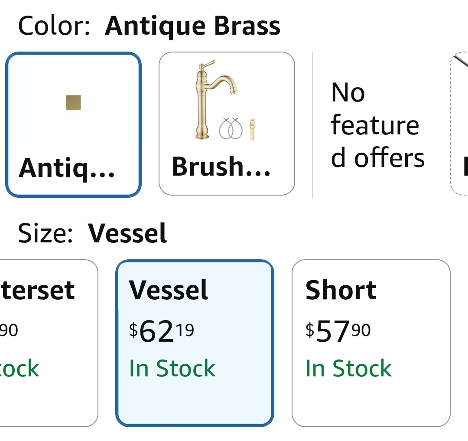
Task: Choose the Short size card
Action: coord(371,343)
